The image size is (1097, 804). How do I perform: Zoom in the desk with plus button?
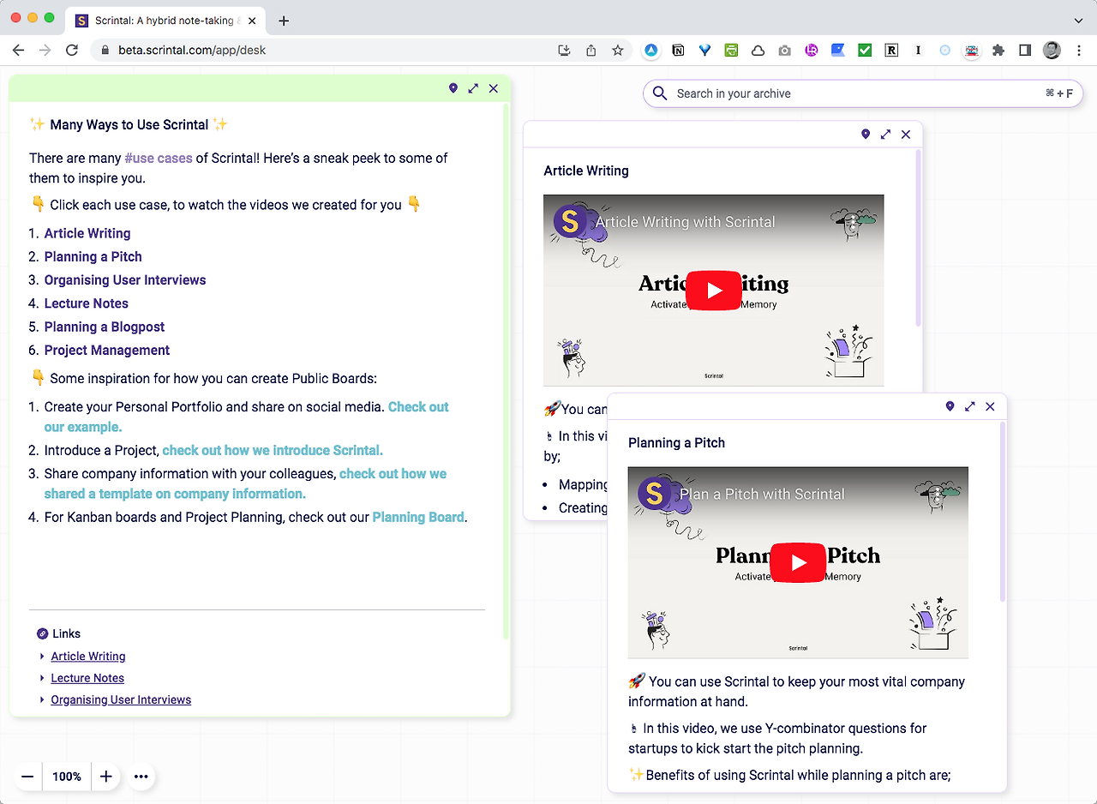tap(106, 777)
